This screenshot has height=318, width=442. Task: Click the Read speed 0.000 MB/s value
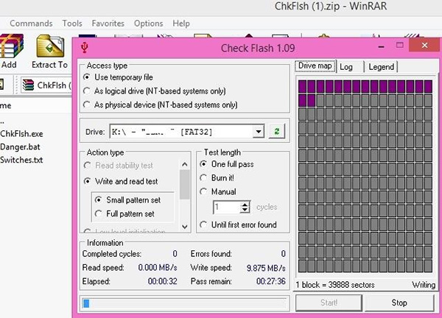158,267
